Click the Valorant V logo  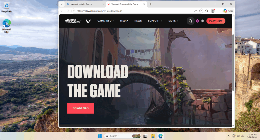(x=88, y=21)
